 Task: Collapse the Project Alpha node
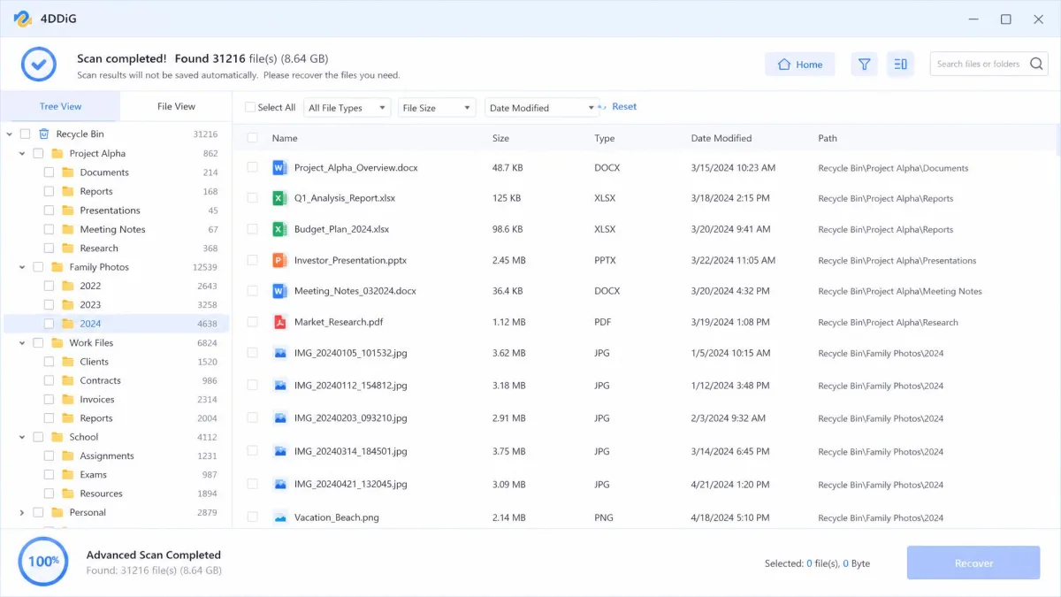(22, 153)
